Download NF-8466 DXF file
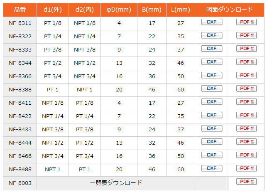This screenshot has width=267, height=192. tap(212, 155)
